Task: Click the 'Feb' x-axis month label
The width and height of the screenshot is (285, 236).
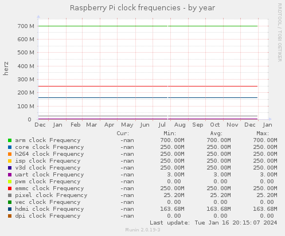Action: 75,125
